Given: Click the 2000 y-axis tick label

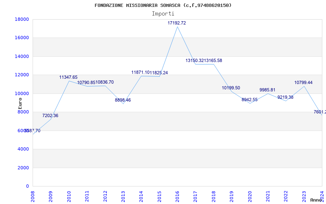Looking at the screenshot, I should [23, 168].
